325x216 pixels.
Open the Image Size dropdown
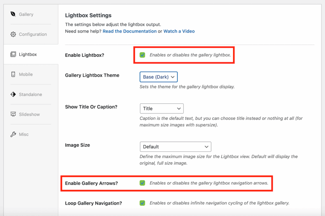pos(176,147)
